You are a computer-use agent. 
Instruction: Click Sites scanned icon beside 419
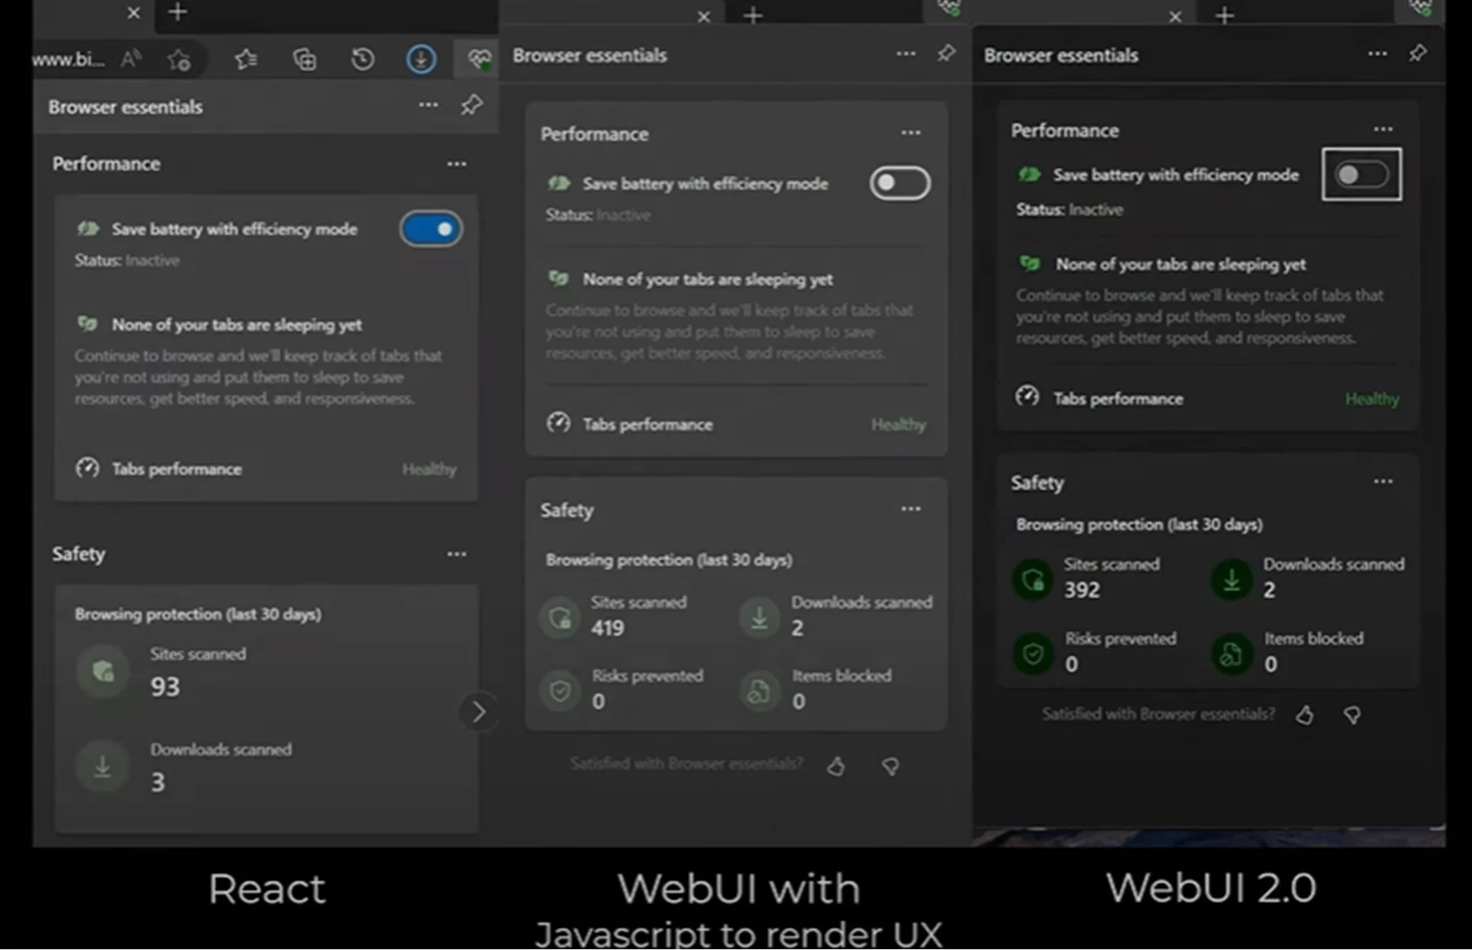[560, 617]
